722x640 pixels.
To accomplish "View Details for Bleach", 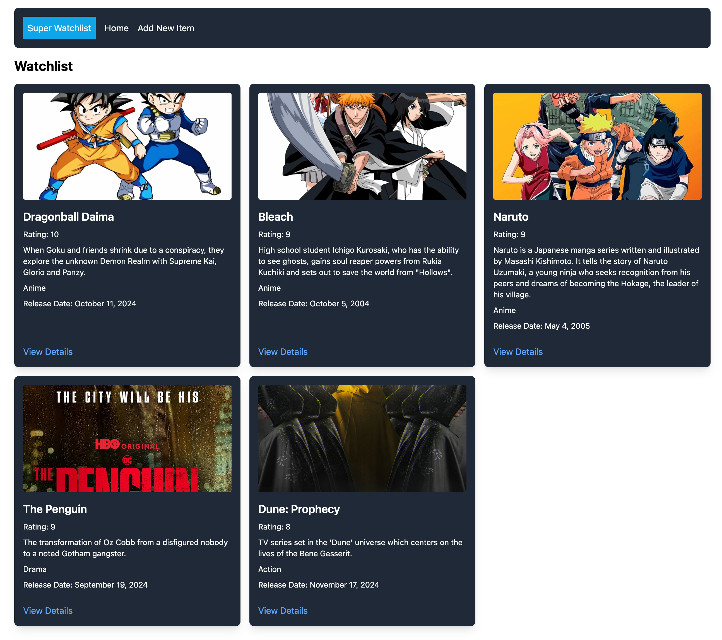I will pos(283,352).
